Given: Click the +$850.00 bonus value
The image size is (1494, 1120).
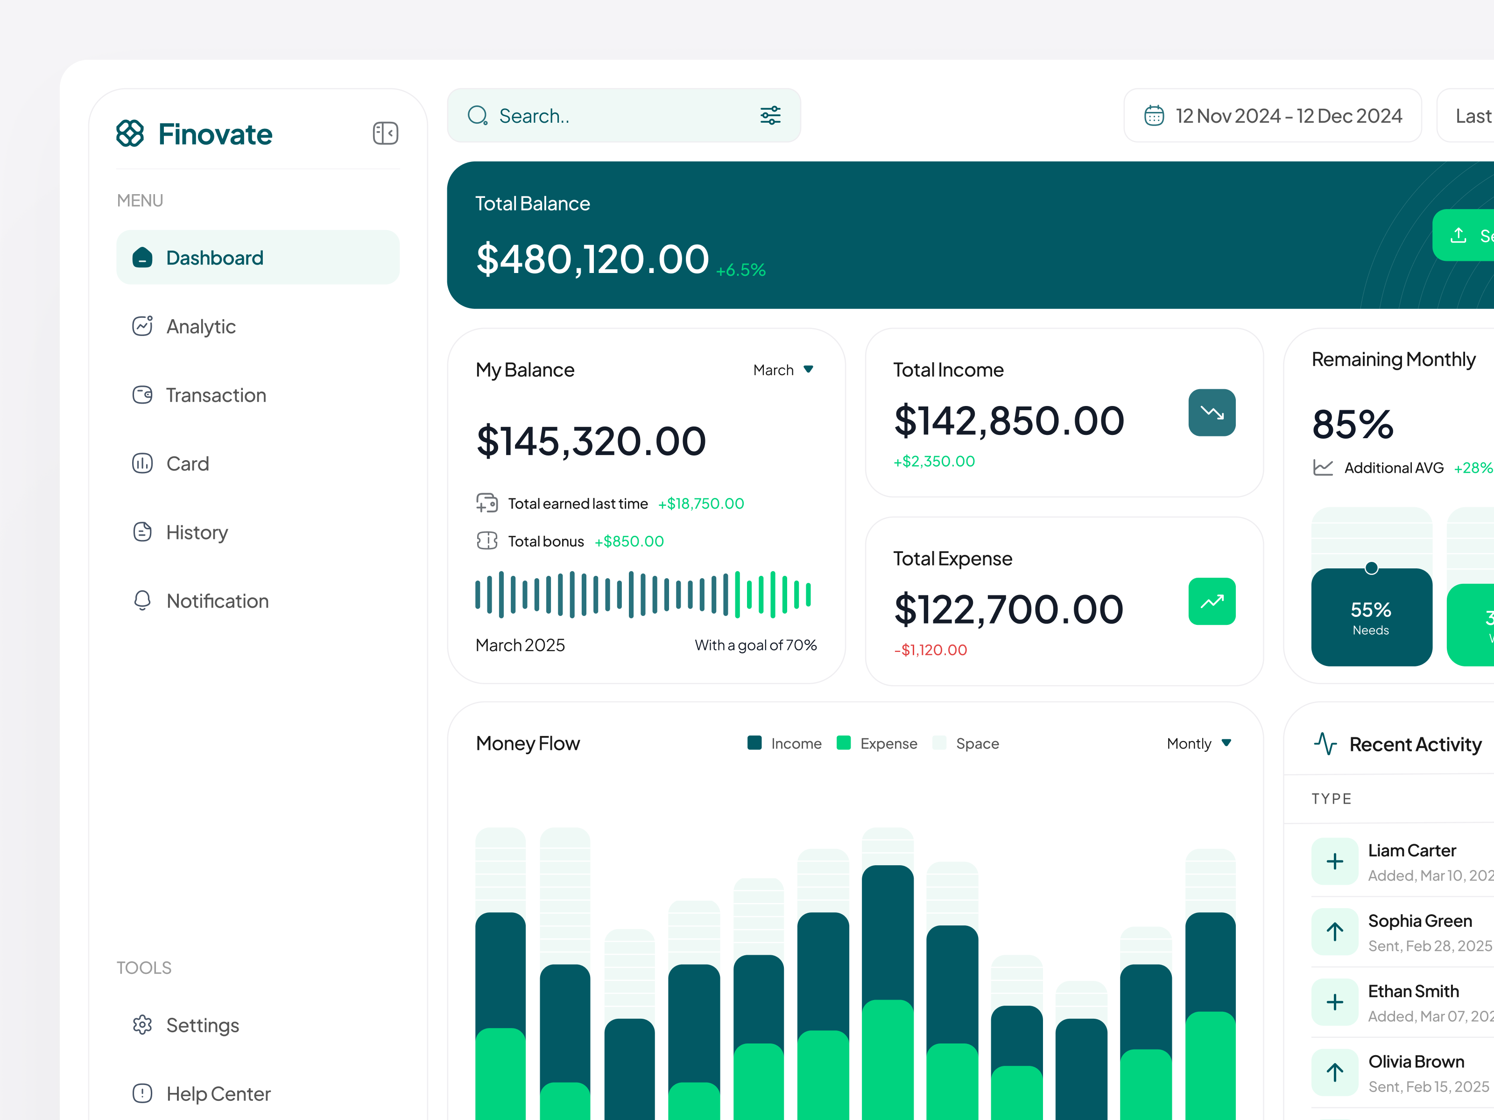Looking at the screenshot, I should click(629, 541).
